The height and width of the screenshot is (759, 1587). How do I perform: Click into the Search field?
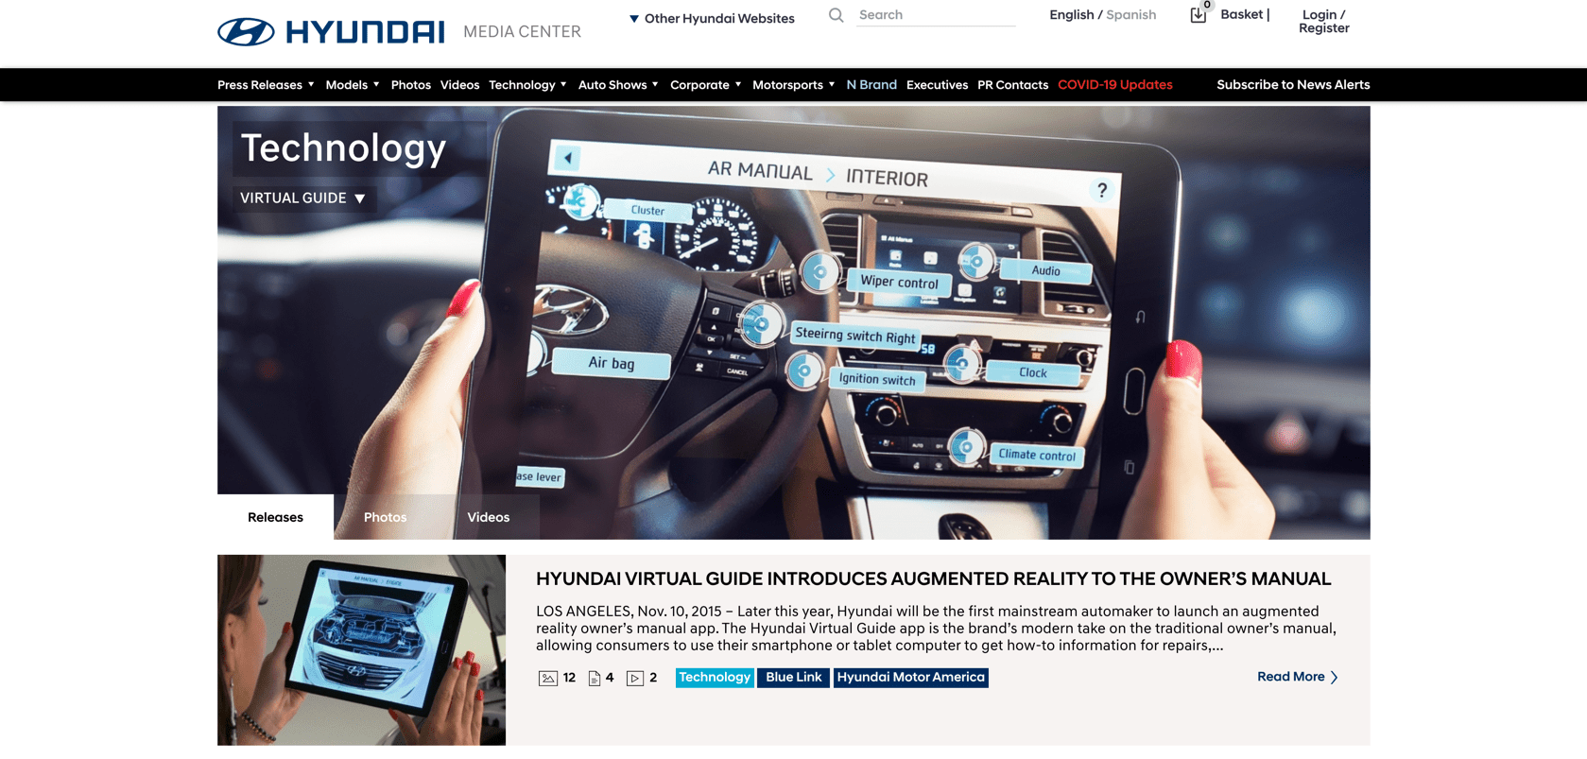click(x=936, y=15)
